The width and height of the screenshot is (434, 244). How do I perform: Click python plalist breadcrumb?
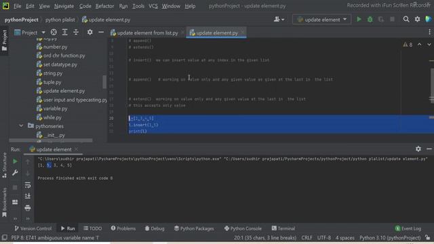60,20
